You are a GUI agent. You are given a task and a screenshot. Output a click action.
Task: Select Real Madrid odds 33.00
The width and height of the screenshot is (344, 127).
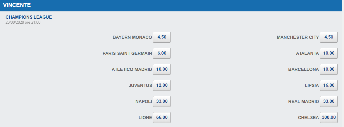click(329, 101)
